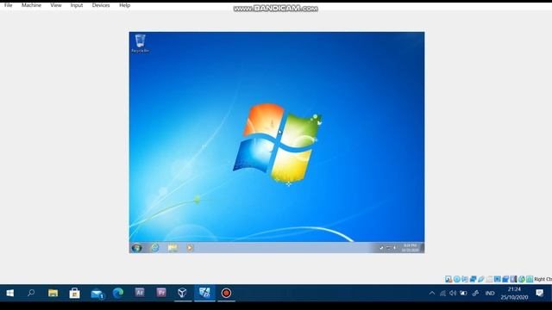This screenshot has height=310, width=552.
Task: Open host clock showing 21:24
Action: (x=514, y=293)
